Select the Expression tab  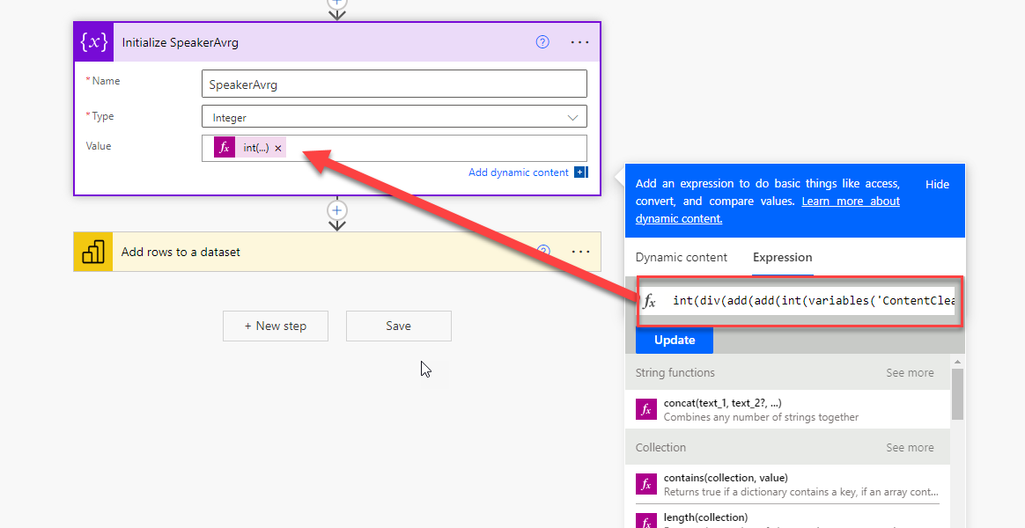pos(782,258)
